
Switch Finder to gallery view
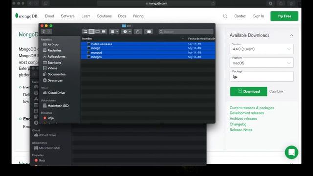pyautogui.click(x=104, y=31)
